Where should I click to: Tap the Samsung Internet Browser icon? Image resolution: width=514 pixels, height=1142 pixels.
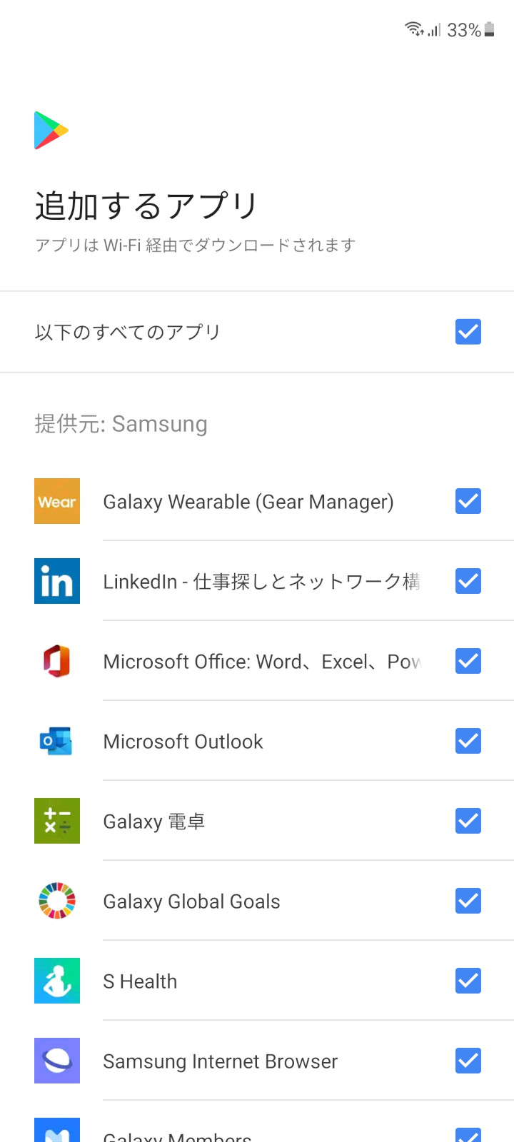click(57, 1061)
